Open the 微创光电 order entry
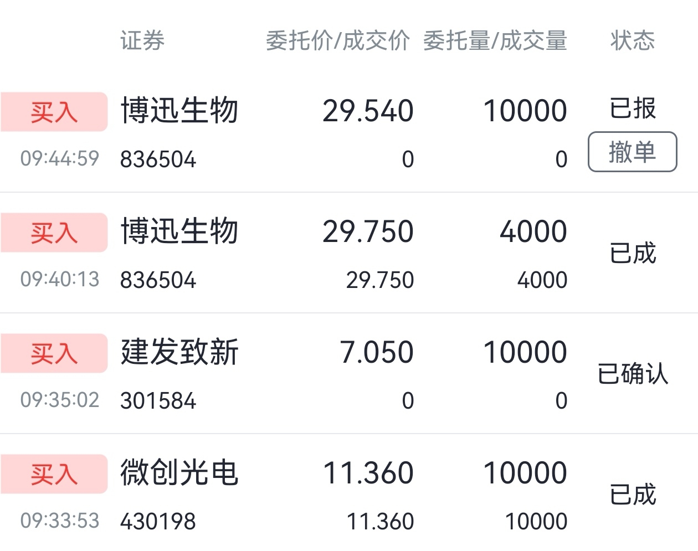The height and width of the screenshot is (551, 698). click(x=349, y=493)
